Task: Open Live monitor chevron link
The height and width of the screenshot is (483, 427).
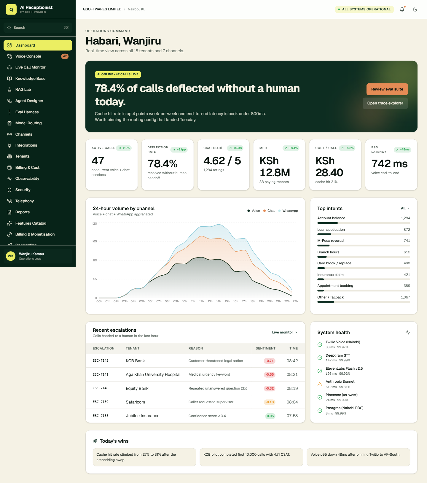Action: tap(285, 332)
